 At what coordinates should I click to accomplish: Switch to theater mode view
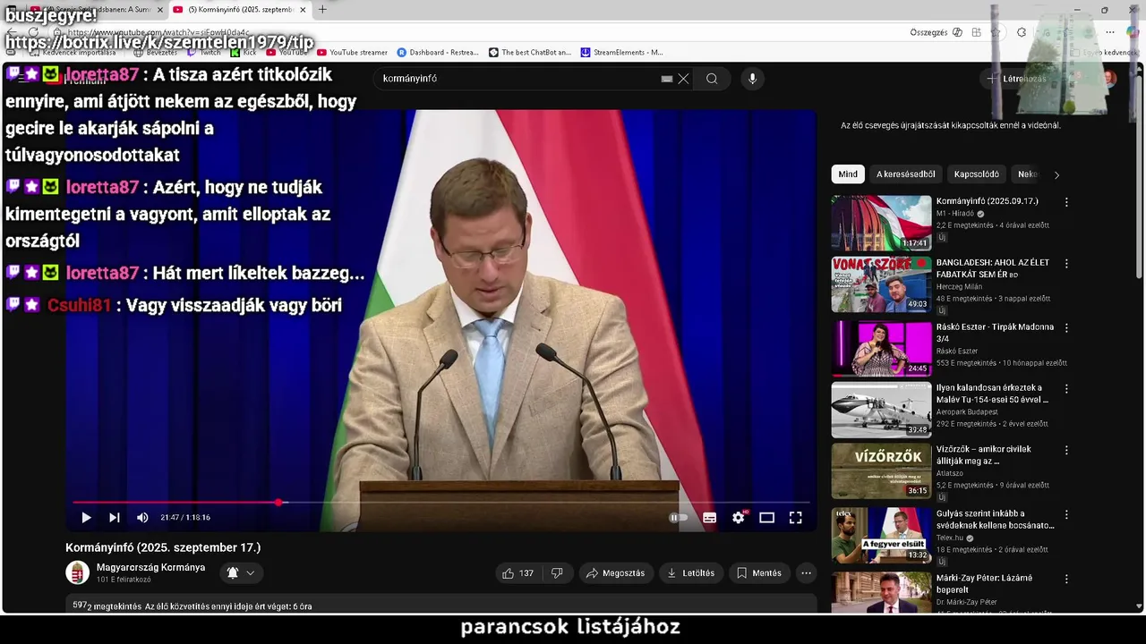click(x=766, y=517)
